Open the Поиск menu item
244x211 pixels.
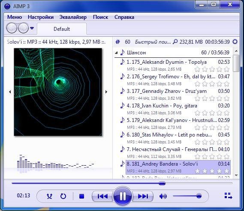click(x=100, y=17)
